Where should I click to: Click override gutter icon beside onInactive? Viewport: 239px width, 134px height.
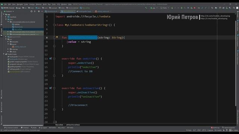(x=50, y=88)
